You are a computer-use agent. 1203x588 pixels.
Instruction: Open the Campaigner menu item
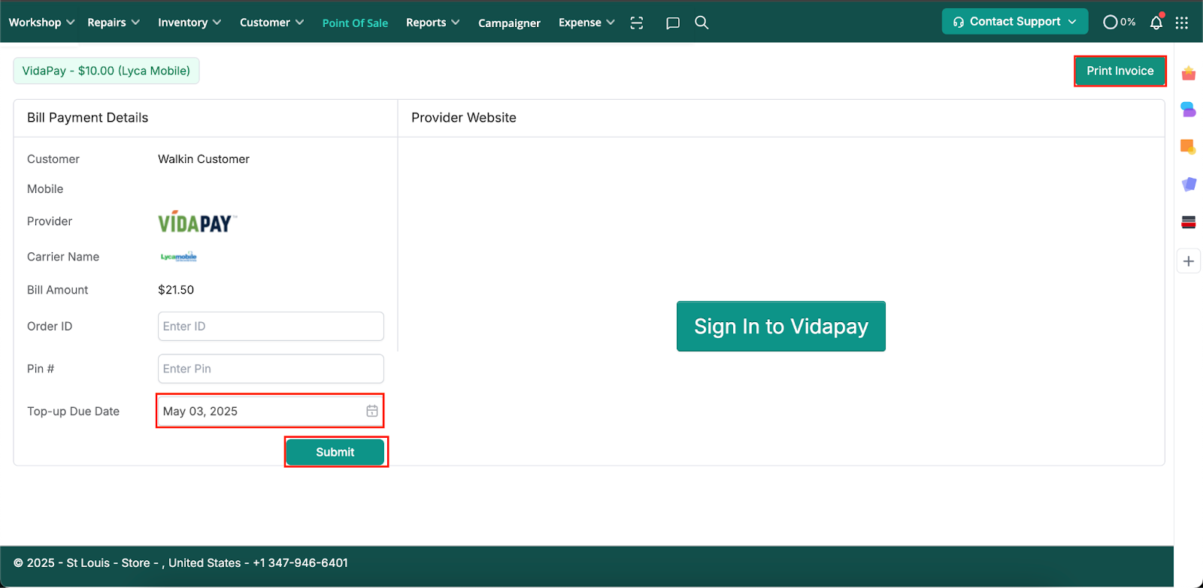pyautogui.click(x=509, y=23)
